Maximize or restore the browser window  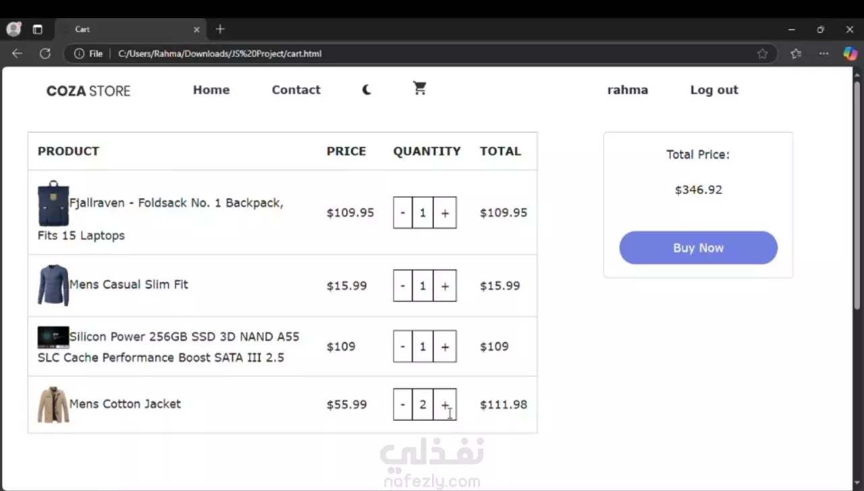click(x=821, y=29)
